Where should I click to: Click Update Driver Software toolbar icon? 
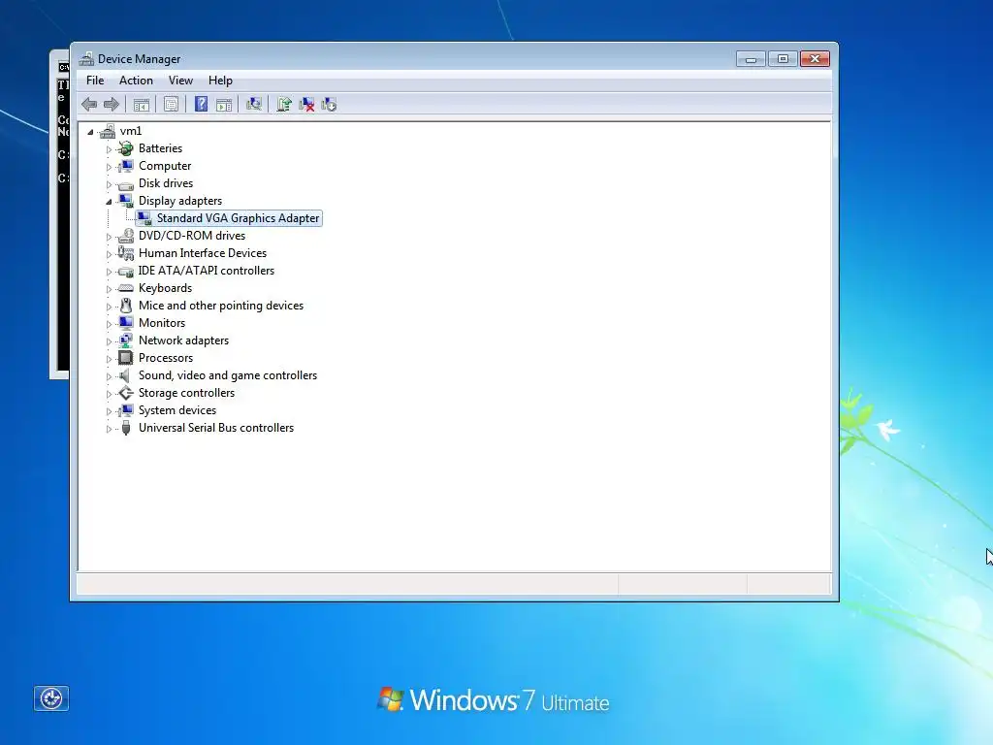[284, 105]
